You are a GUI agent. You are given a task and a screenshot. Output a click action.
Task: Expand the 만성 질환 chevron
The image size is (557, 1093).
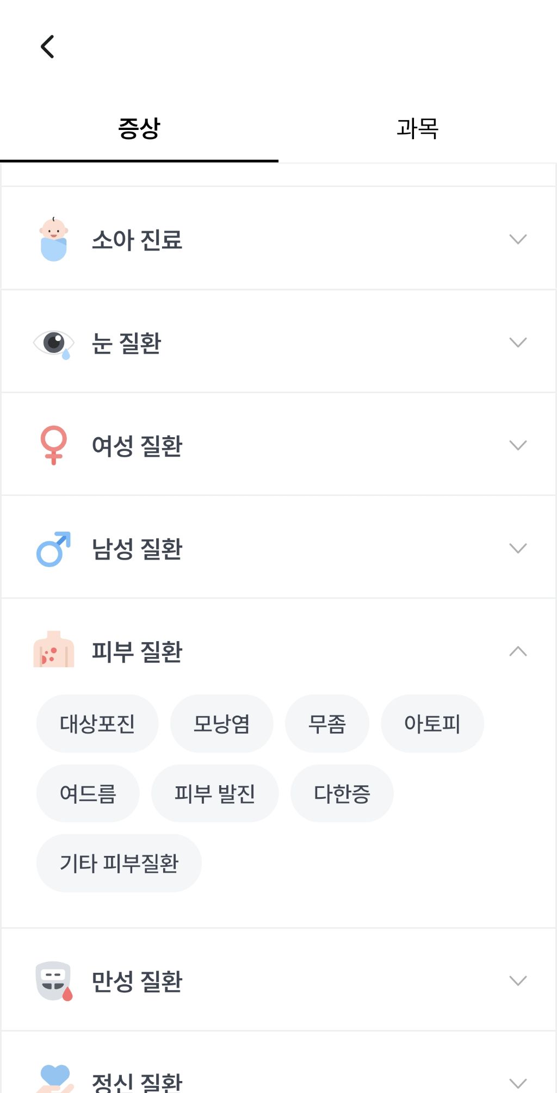point(518,981)
